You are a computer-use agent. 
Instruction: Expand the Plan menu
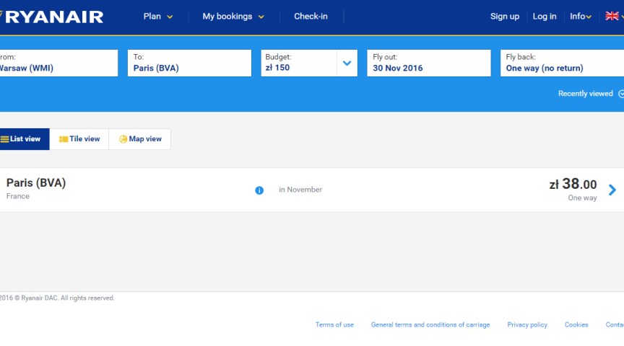click(158, 17)
